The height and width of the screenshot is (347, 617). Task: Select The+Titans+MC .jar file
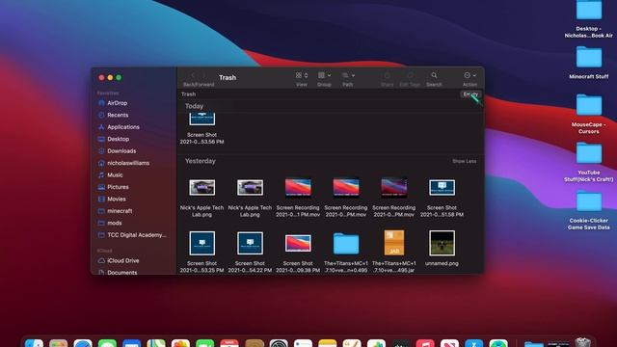coord(394,252)
